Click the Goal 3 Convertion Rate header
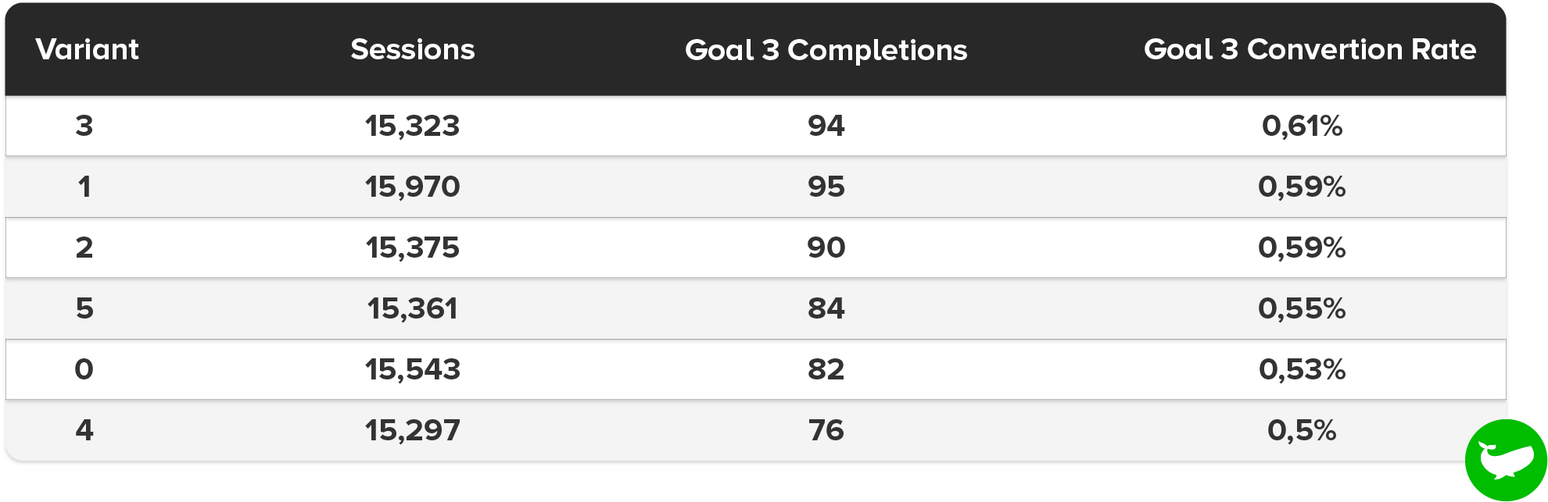Image resolution: width=1548 pixels, height=502 pixels. click(x=1310, y=50)
